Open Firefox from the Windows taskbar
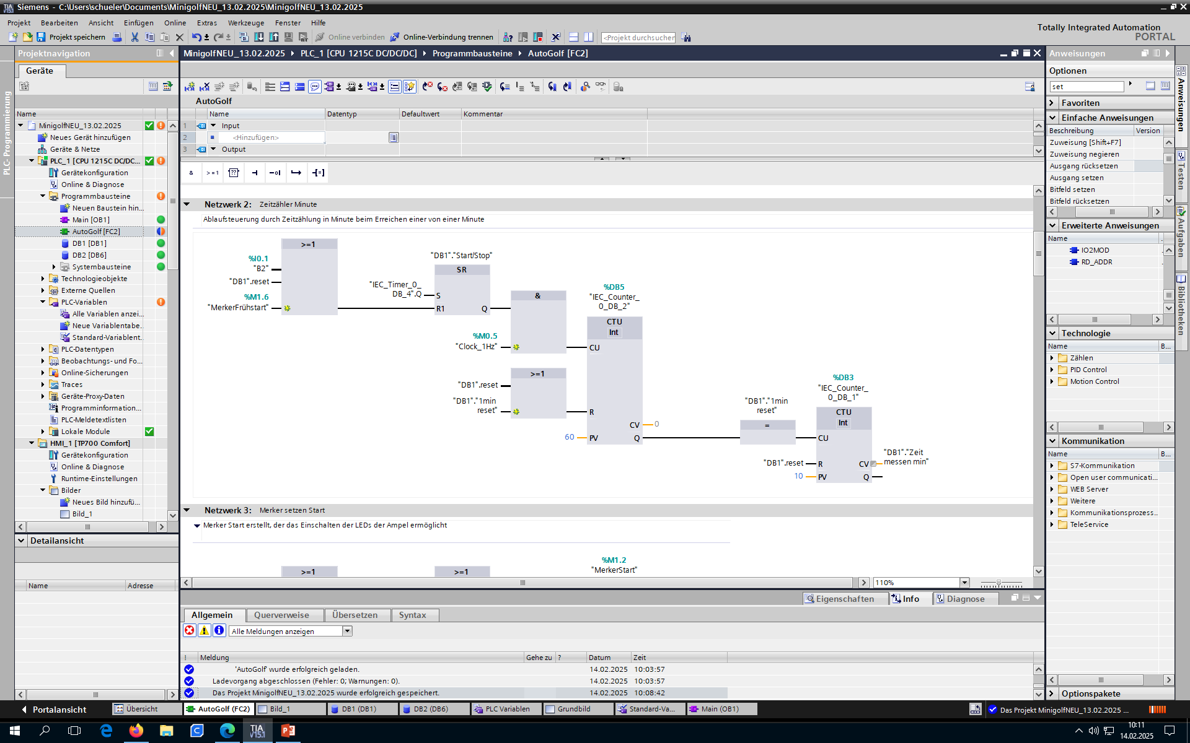 [136, 731]
